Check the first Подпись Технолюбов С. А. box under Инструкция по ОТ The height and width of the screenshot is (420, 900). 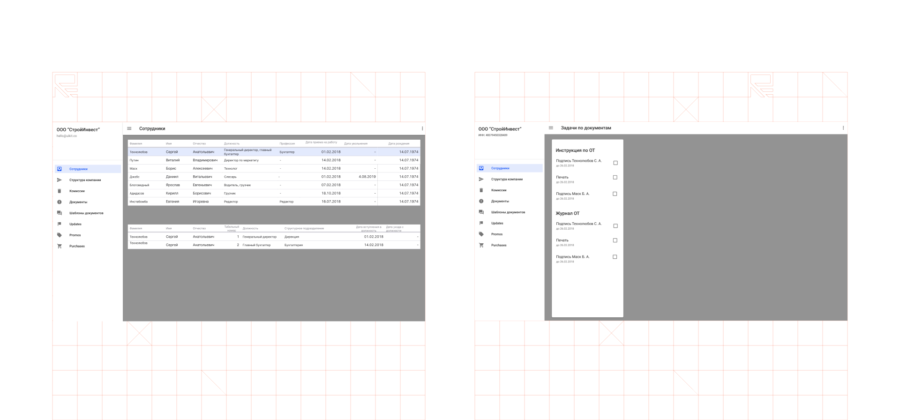coord(615,163)
